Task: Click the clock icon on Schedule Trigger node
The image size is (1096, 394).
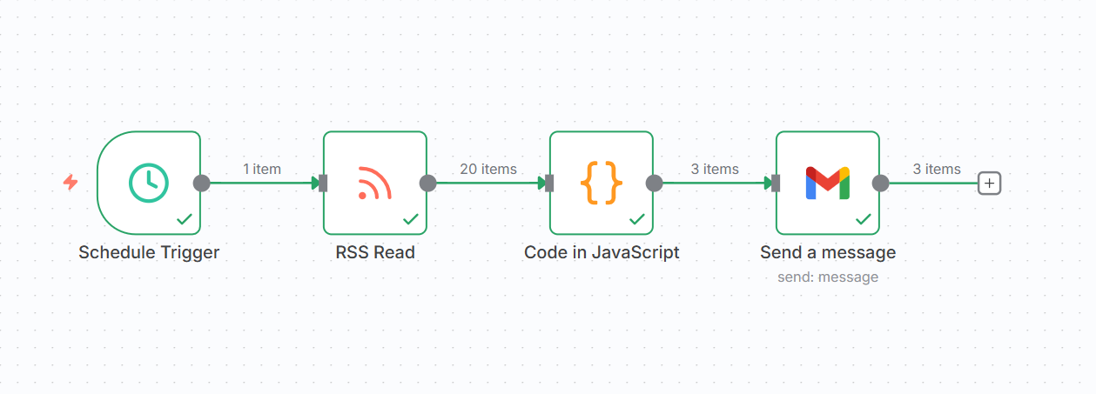Action: 149,183
